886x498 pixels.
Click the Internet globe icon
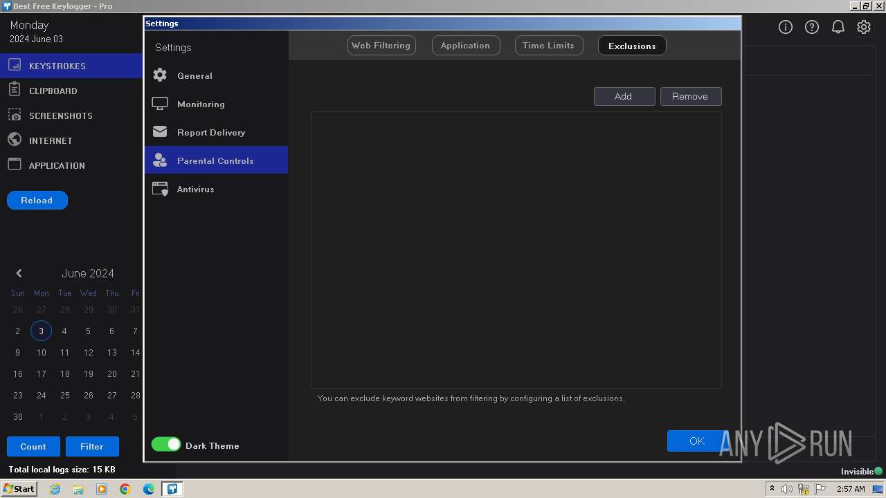15,140
